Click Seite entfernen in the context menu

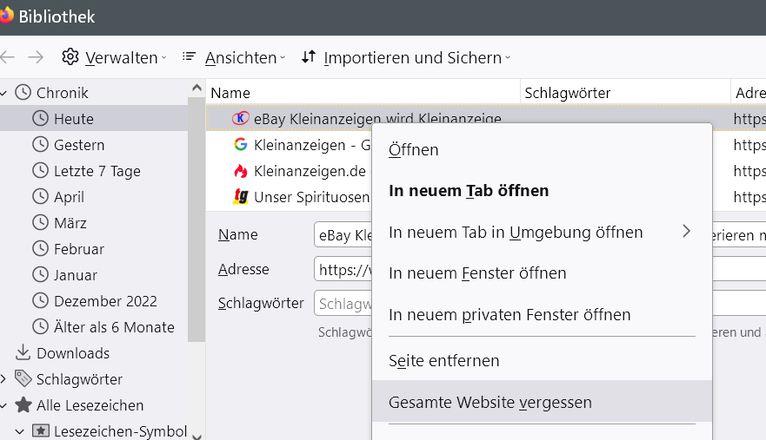443,360
